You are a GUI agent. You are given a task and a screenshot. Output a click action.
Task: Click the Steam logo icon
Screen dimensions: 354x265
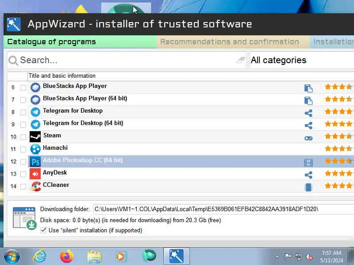coord(35,137)
